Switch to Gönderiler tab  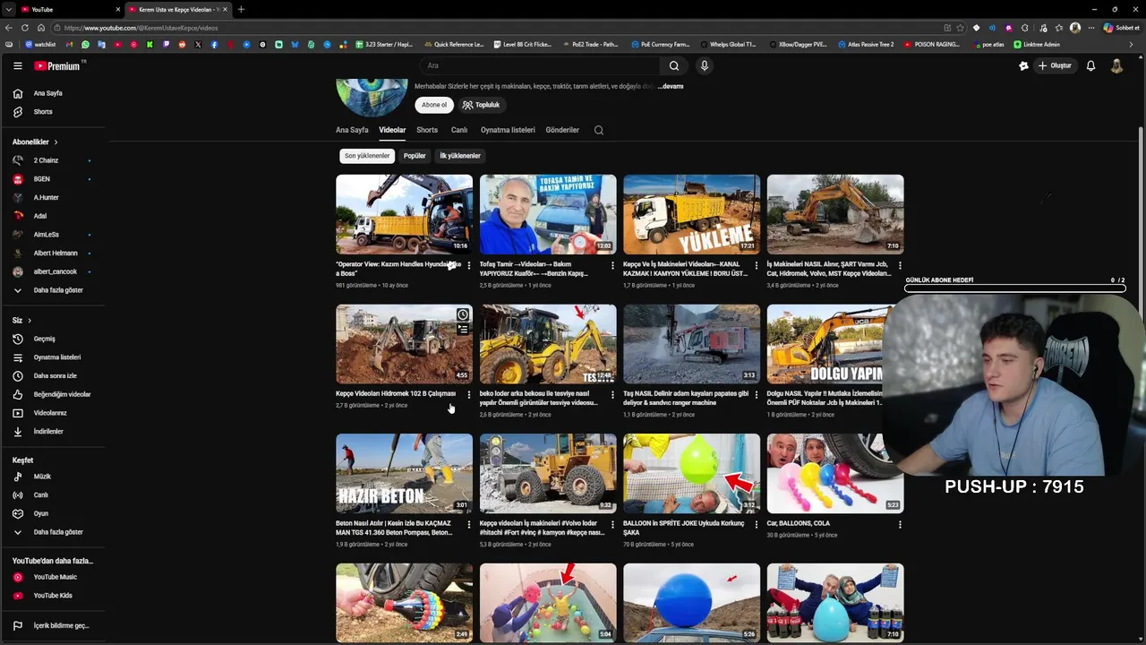coord(562,130)
